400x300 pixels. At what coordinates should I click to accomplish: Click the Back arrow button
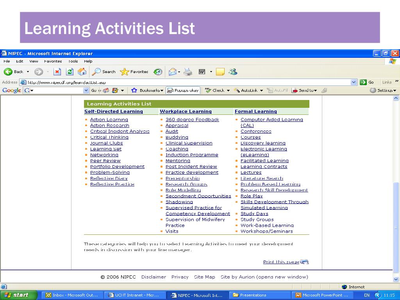coord(8,72)
